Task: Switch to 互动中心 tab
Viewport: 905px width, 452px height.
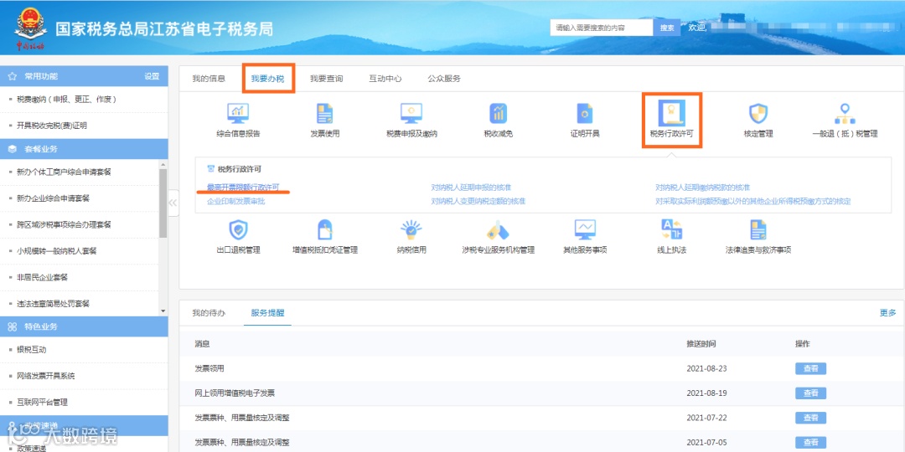Action: [385, 79]
